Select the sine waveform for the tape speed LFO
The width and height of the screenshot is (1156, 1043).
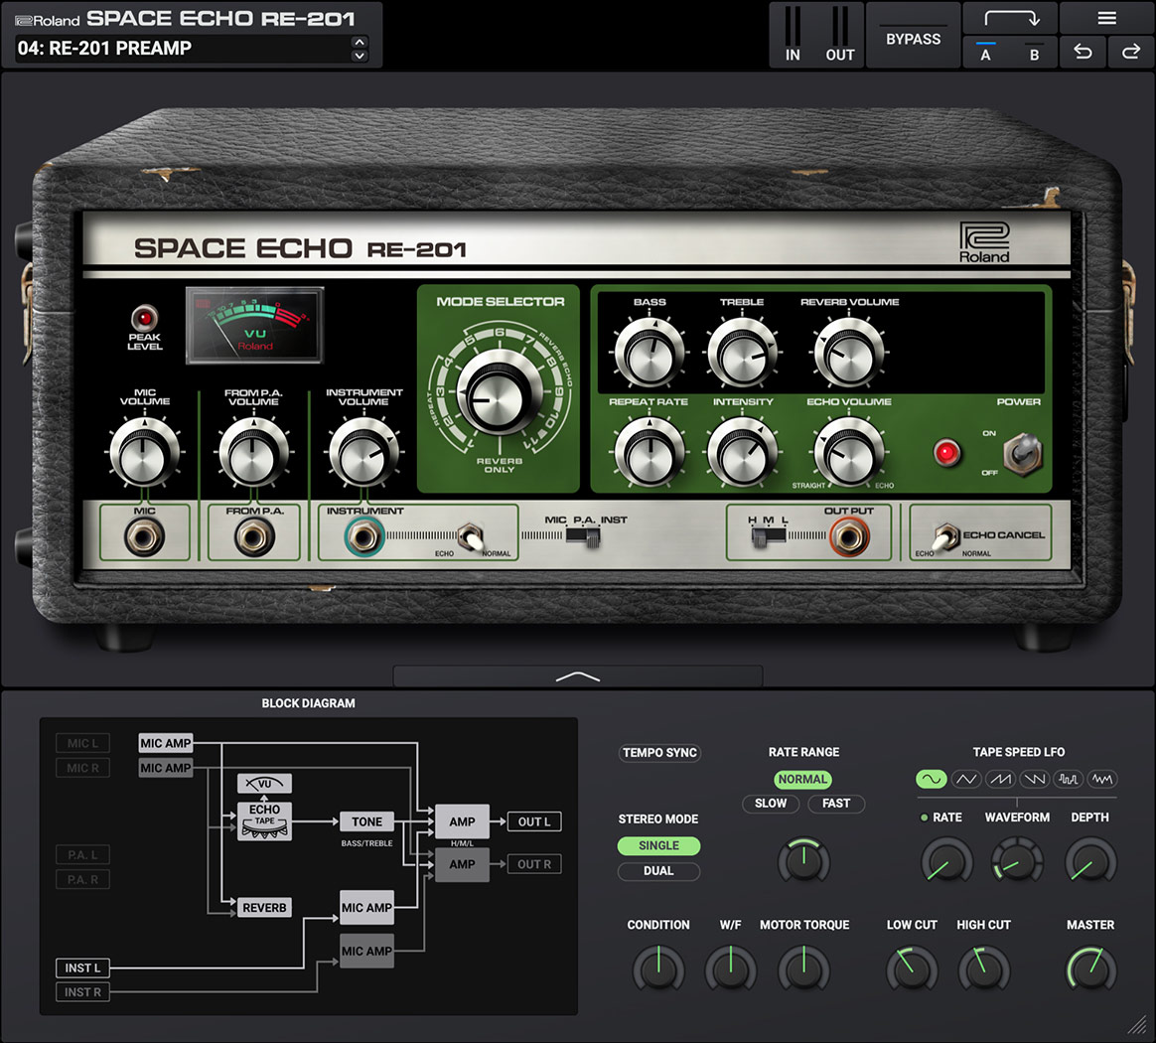[930, 779]
